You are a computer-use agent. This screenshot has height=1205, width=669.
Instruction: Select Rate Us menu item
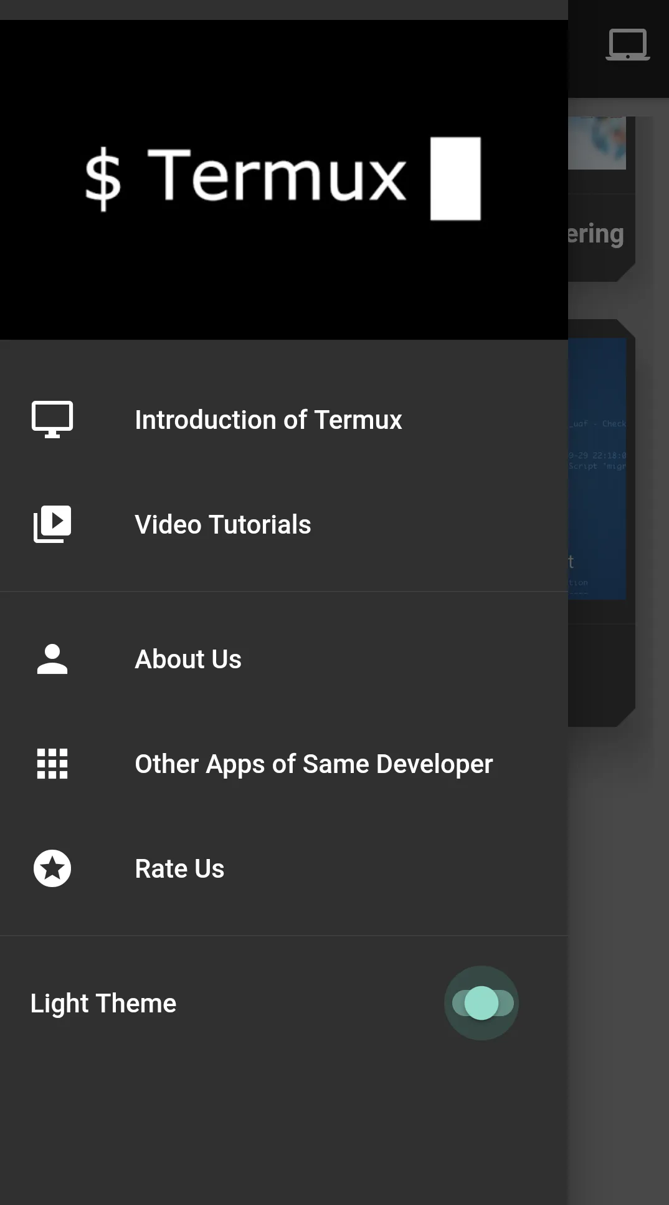(x=284, y=868)
